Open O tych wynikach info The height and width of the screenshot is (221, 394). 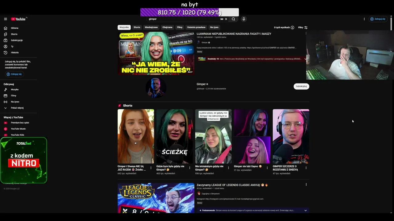tap(284, 28)
